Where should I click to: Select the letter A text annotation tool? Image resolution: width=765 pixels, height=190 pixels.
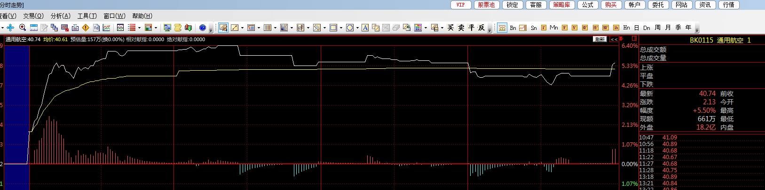[x=365, y=28]
